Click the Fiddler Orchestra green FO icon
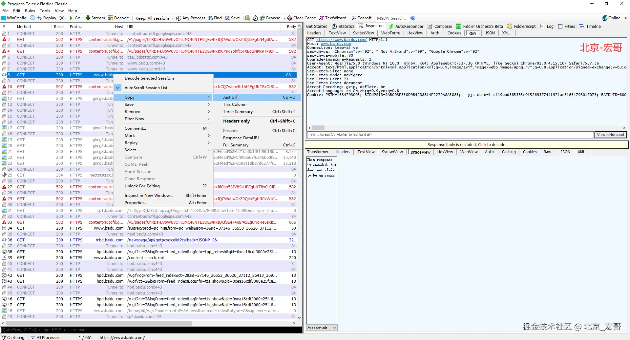The width and height of the screenshot is (630, 340). 459,26
